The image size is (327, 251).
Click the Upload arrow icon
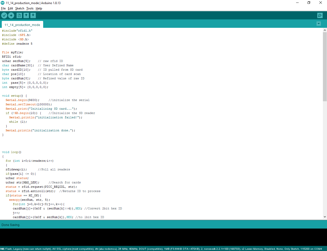pos(11,16)
